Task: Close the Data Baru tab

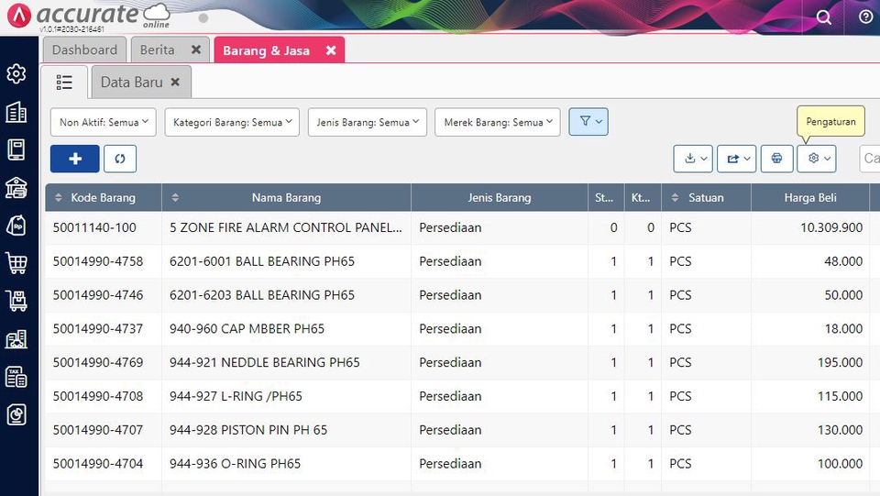Action: point(175,82)
